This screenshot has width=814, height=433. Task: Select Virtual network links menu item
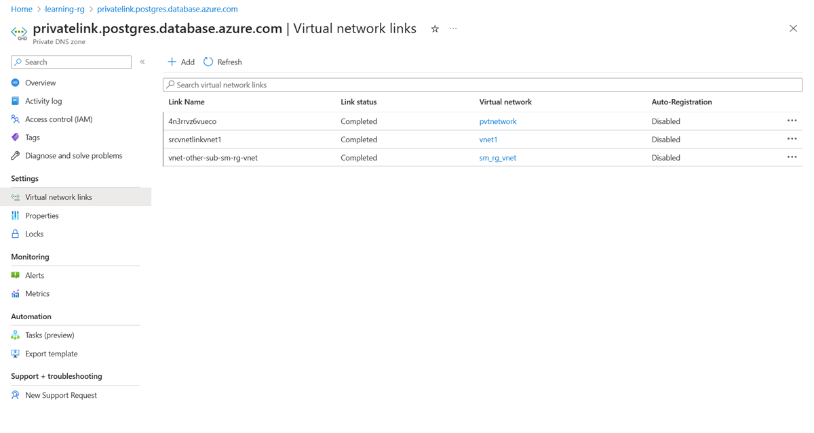58,197
